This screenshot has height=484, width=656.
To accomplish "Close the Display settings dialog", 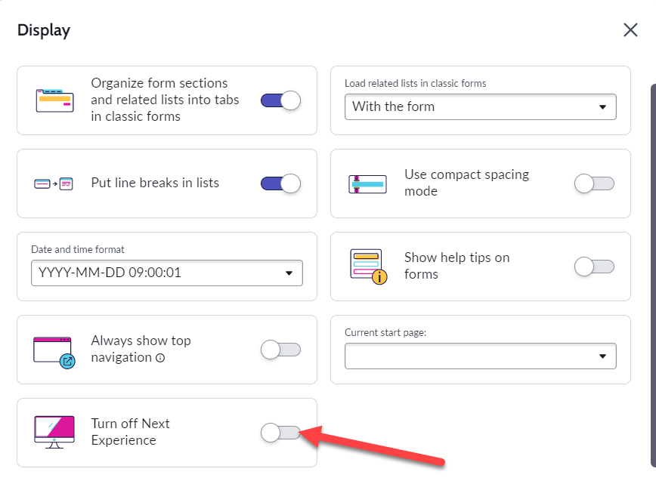I will [x=630, y=30].
